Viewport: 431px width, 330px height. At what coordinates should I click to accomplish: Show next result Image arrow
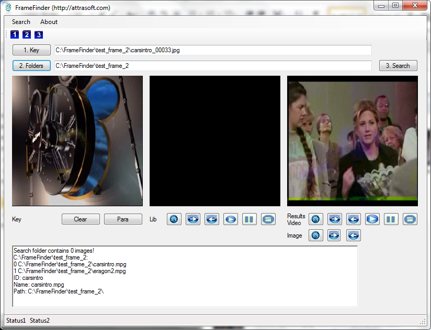[x=335, y=235]
